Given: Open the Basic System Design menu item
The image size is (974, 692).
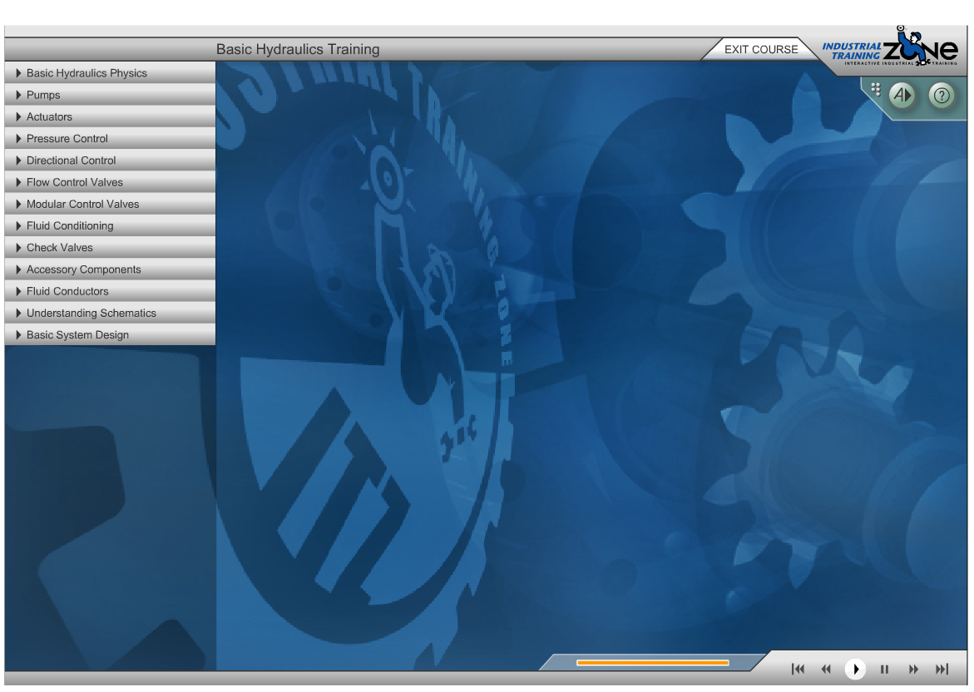Looking at the screenshot, I should [x=110, y=334].
